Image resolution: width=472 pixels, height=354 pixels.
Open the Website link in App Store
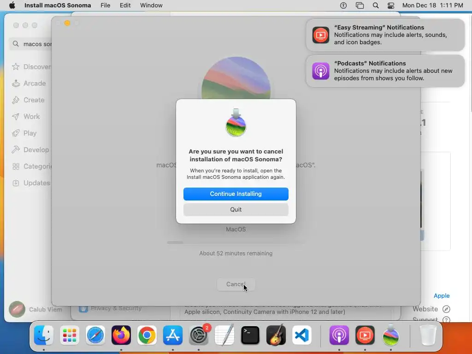pyautogui.click(x=431, y=309)
